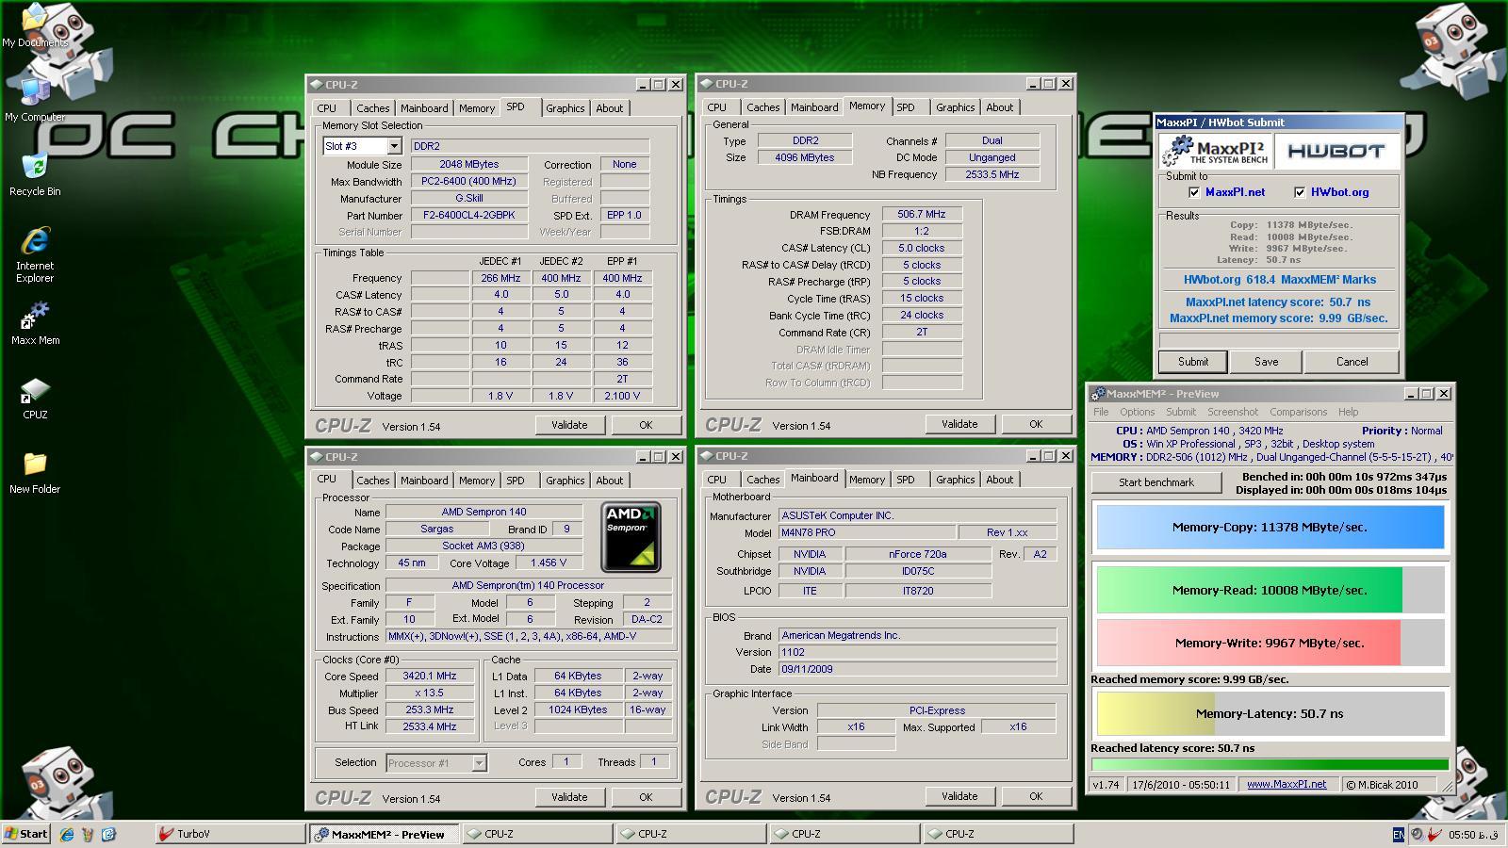Click Memory-Write result bar

coord(1269,644)
